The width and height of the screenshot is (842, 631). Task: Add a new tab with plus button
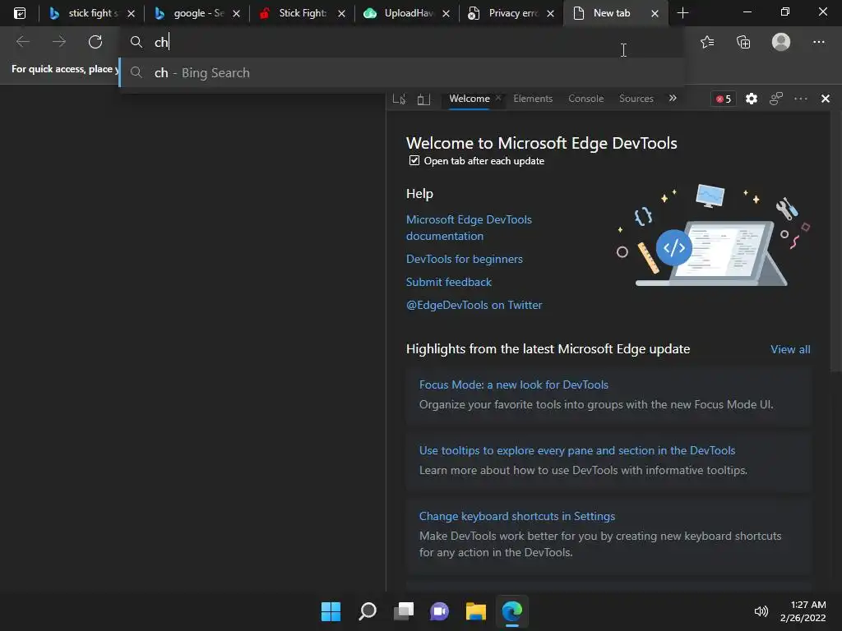pos(682,13)
